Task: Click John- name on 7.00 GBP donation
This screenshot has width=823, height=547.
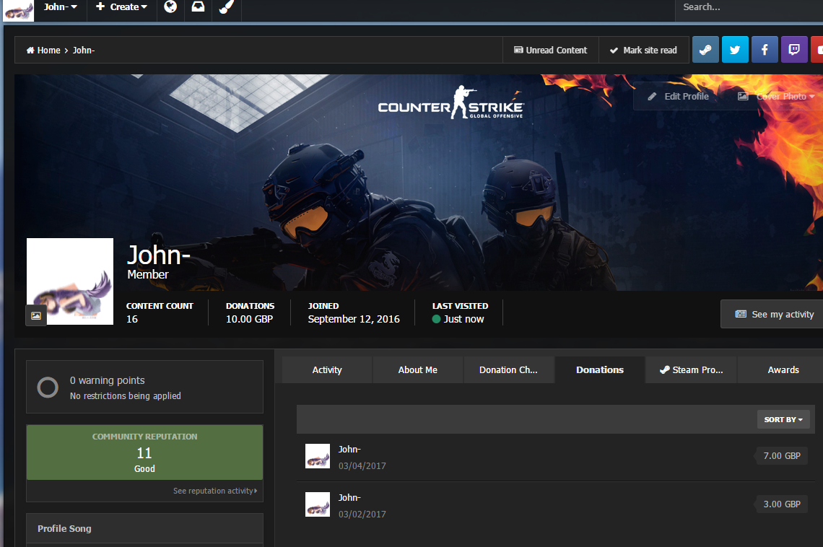Action: coord(349,450)
